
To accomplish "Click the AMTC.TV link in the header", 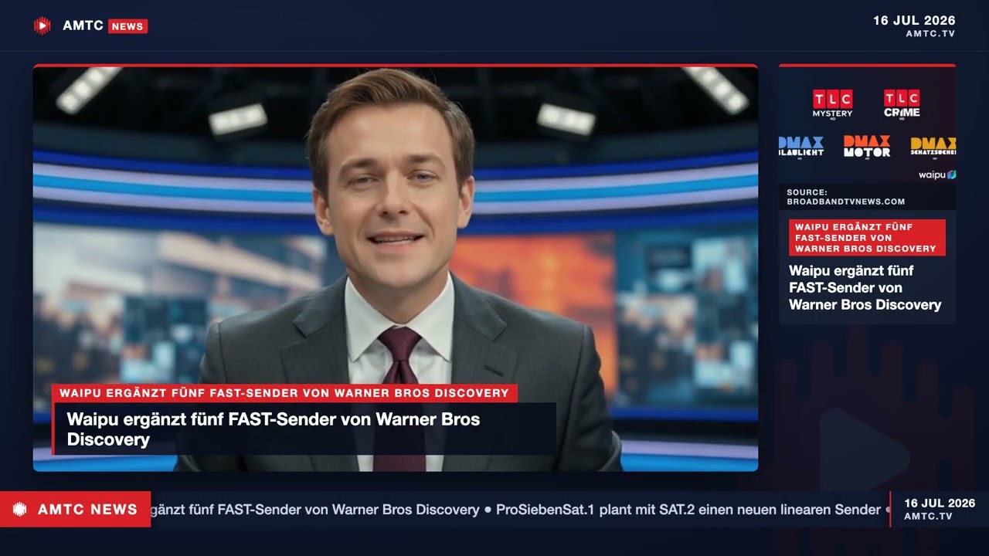I will [930, 34].
